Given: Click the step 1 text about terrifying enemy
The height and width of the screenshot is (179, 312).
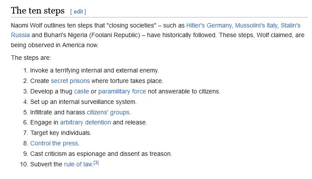Looking at the screenshot, I should click(94, 70).
